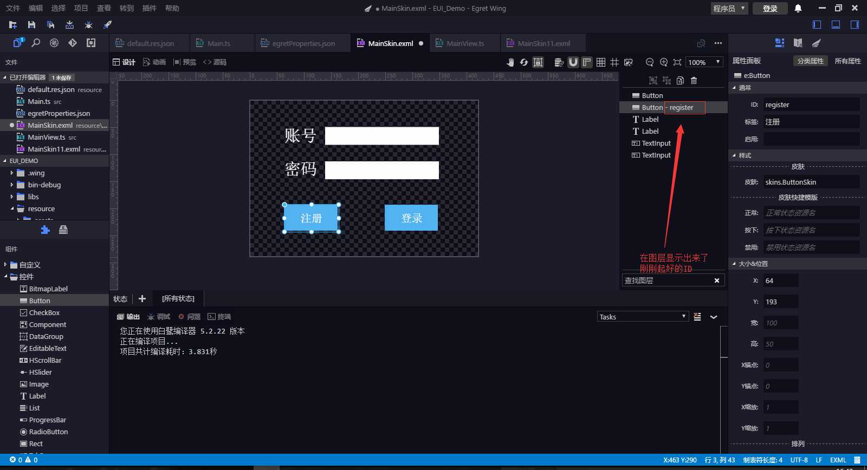Open the Tasks dropdown

(x=643, y=317)
